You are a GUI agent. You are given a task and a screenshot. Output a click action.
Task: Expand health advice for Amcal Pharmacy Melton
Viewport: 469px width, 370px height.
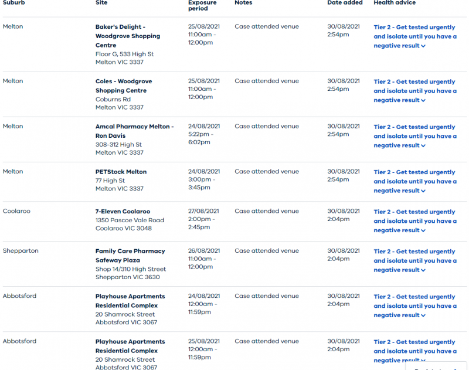click(x=415, y=136)
